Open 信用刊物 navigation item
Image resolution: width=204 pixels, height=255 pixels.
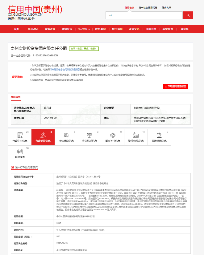coord(151,29)
